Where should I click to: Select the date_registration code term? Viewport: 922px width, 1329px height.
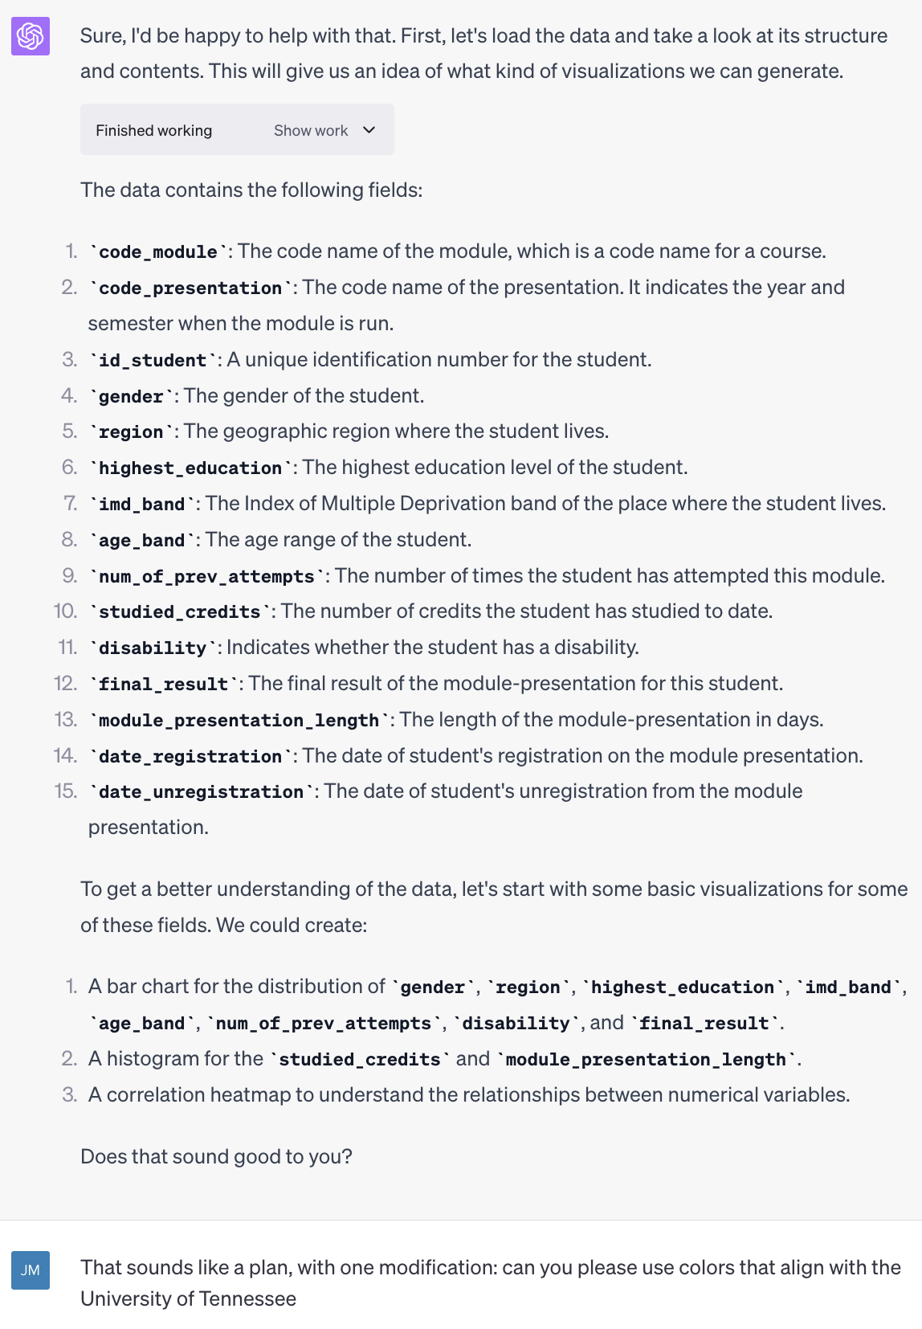[x=190, y=756]
